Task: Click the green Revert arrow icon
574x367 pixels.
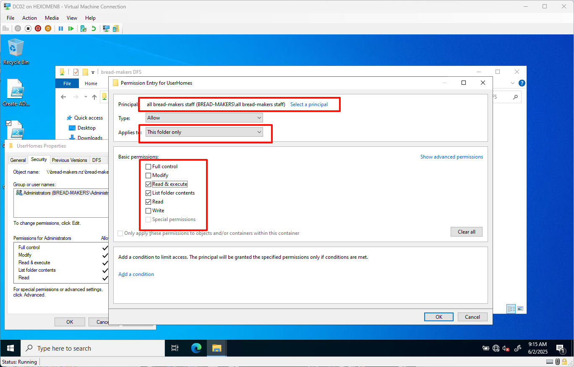Action: [94, 29]
